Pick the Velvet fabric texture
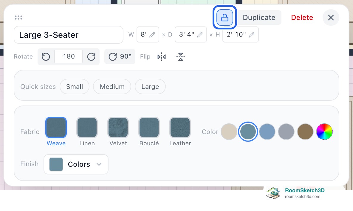353x211 pixels. [x=118, y=127]
